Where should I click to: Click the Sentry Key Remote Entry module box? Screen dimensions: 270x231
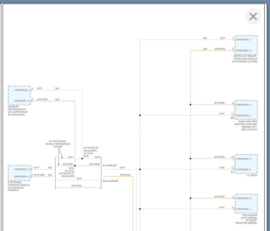click(x=246, y=45)
